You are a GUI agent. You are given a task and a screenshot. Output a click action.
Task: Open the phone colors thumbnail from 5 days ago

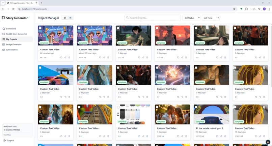[133, 114]
